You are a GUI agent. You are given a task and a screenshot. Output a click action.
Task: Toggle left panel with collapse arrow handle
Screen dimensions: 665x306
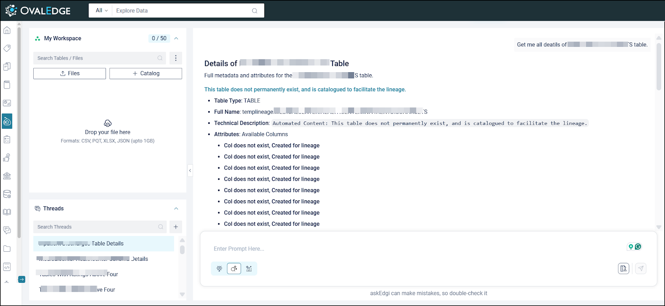(x=190, y=170)
